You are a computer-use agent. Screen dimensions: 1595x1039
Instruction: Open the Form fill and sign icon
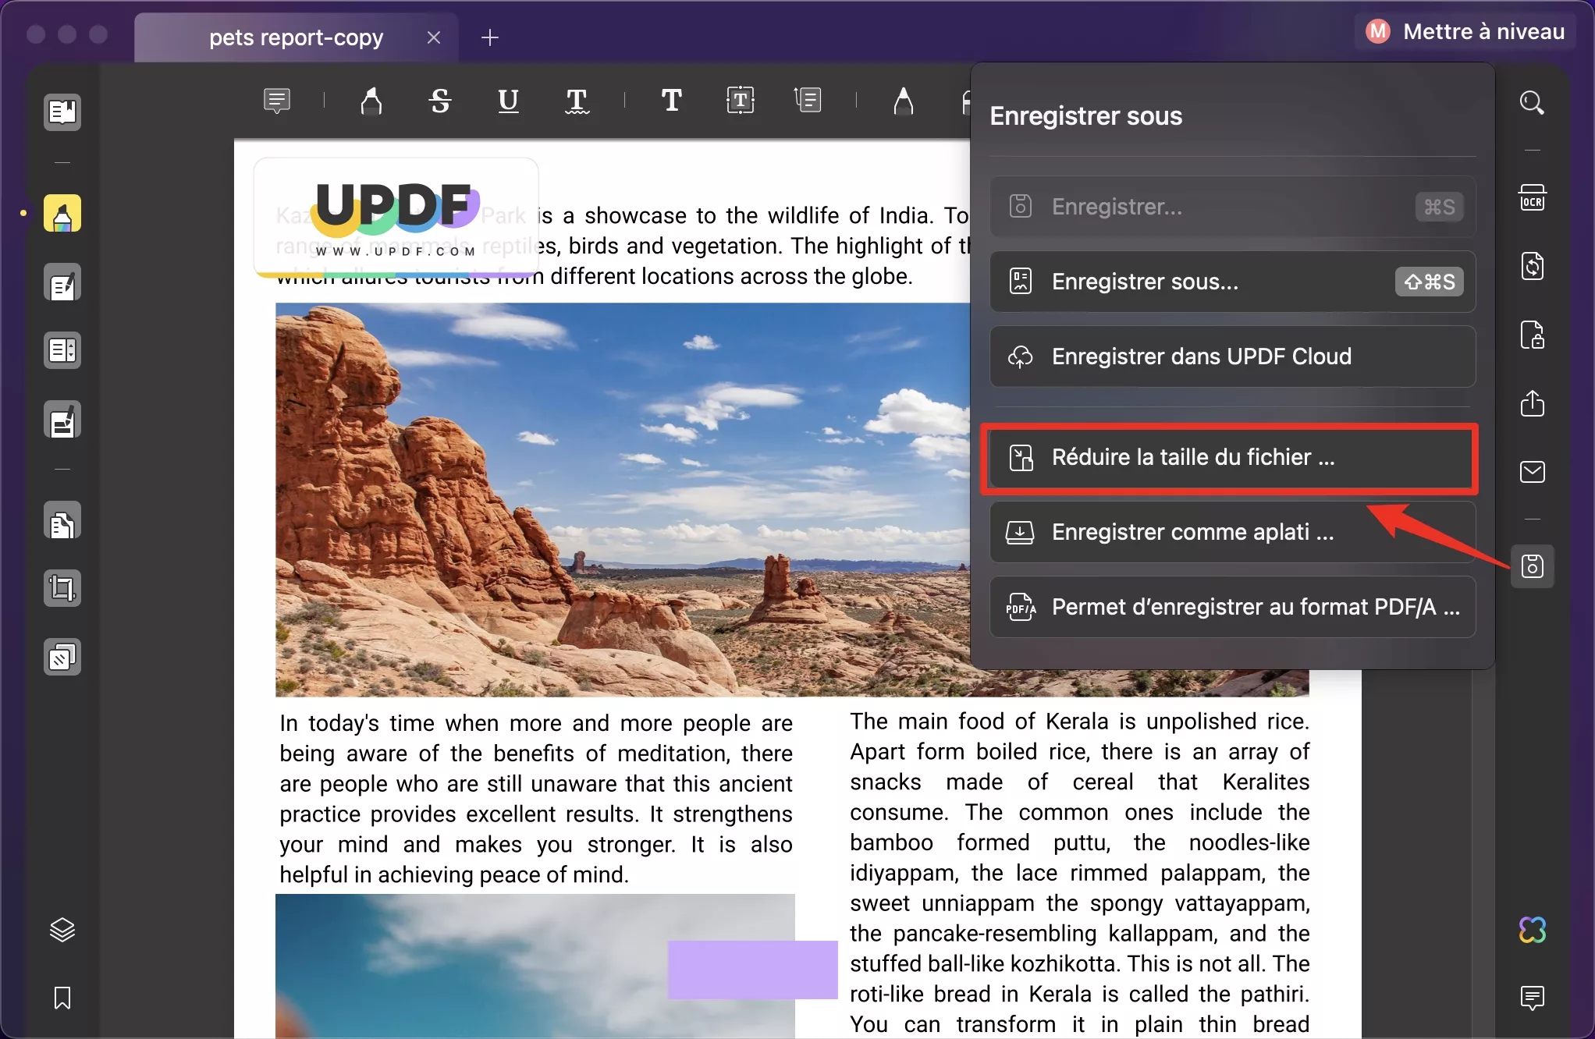[62, 420]
